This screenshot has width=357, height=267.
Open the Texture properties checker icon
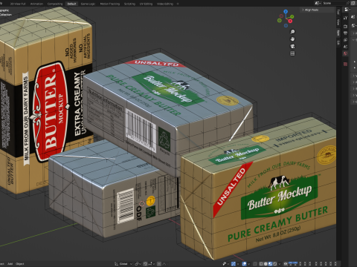345,64
